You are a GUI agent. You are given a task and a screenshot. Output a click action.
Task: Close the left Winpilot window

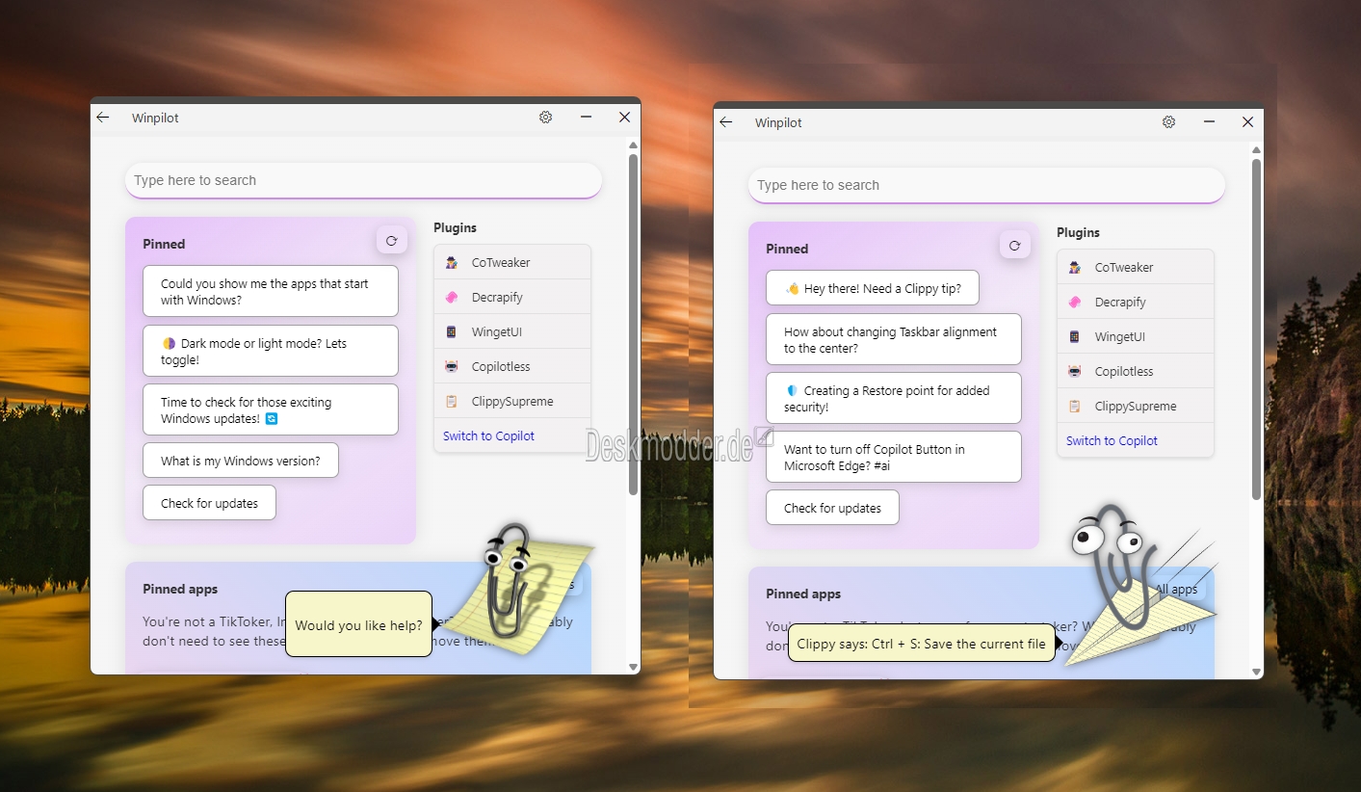624,118
